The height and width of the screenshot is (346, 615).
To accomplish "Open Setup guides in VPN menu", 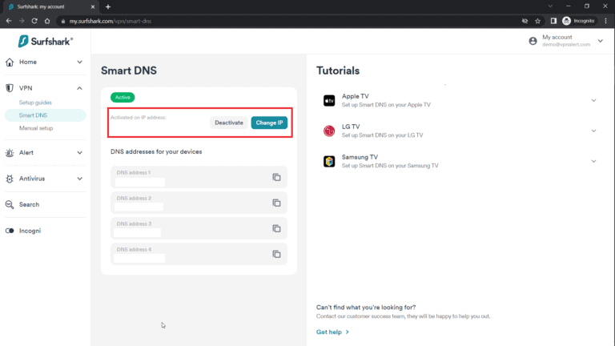I will (35, 103).
